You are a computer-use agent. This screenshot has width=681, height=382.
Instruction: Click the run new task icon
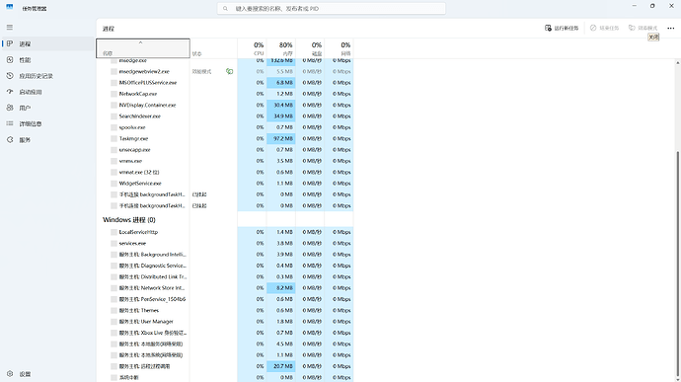(x=548, y=28)
